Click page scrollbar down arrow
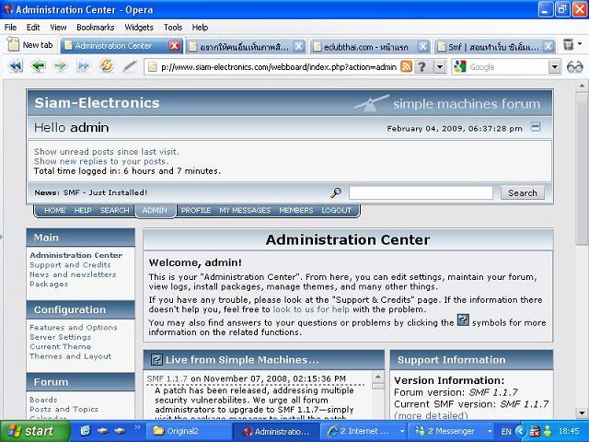Screen dimensions: 589x442 point(582,413)
